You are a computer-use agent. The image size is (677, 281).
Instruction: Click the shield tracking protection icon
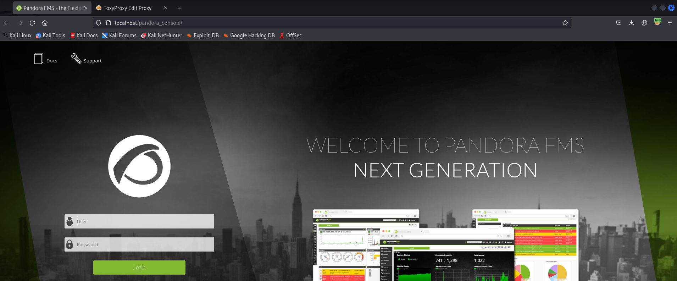(99, 23)
